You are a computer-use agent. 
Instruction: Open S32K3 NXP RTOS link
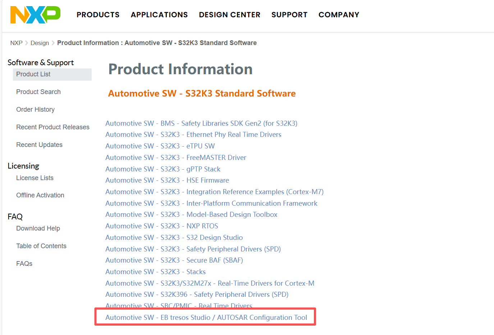tap(162, 226)
